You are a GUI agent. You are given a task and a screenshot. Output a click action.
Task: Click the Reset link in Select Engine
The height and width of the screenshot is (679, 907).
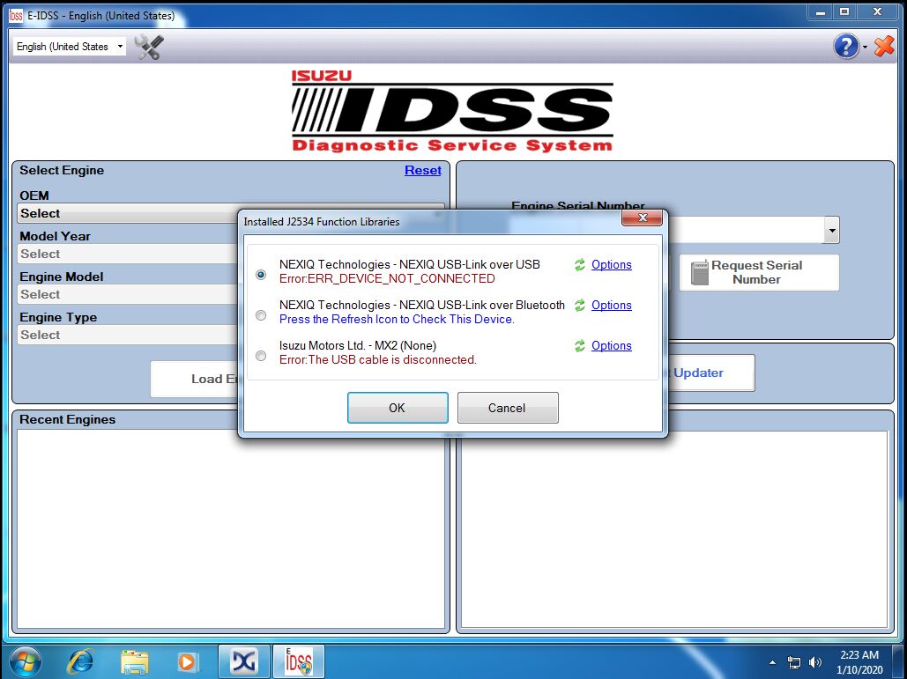[x=423, y=171]
